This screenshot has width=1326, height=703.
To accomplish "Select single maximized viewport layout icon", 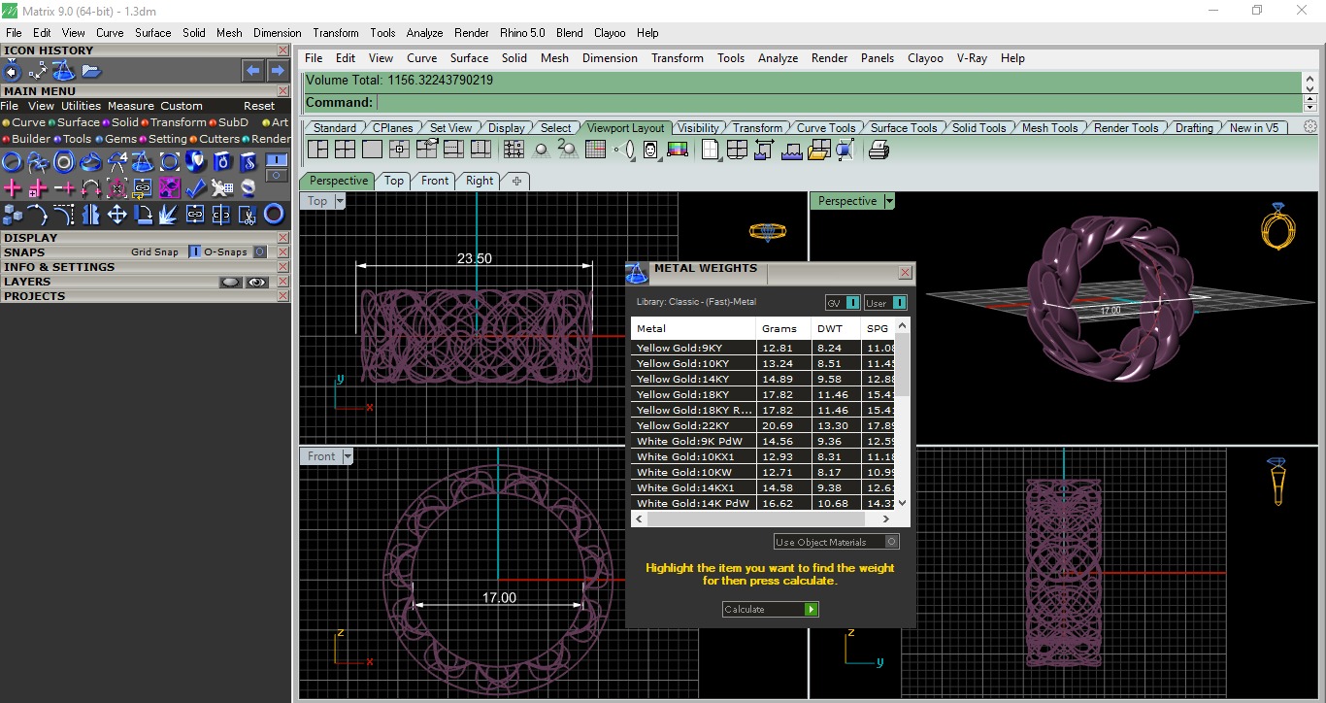I will click(372, 150).
